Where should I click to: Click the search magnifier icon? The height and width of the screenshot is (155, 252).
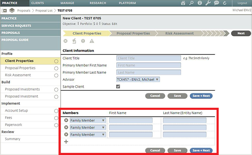point(191,3)
